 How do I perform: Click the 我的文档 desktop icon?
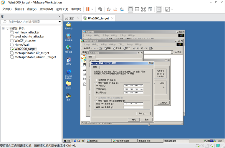tap(68, 26)
